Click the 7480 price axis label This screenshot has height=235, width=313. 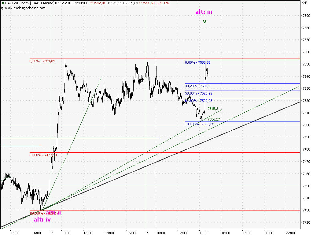coord(306,149)
